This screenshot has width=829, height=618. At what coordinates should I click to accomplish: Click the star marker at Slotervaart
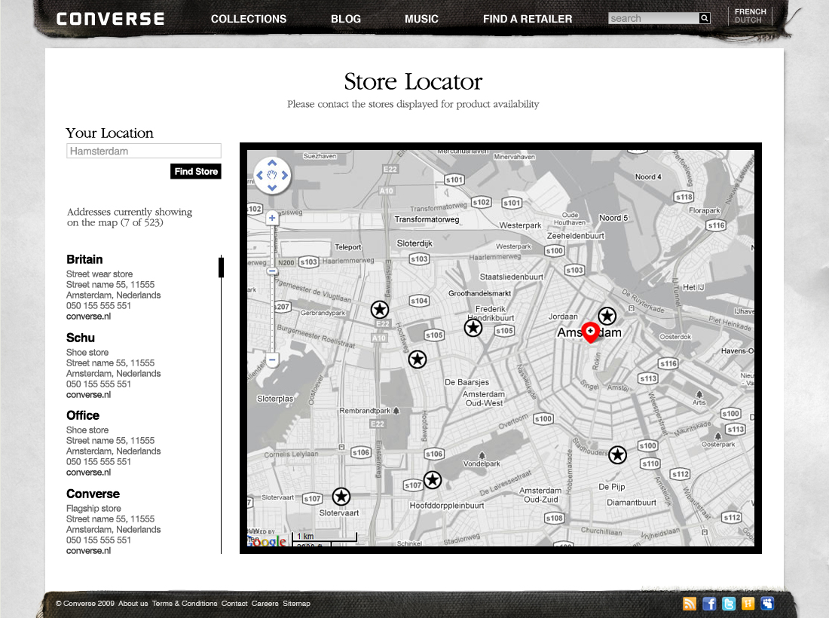[x=341, y=497]
